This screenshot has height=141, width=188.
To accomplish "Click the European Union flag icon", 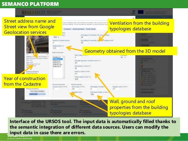I will 141,12.
